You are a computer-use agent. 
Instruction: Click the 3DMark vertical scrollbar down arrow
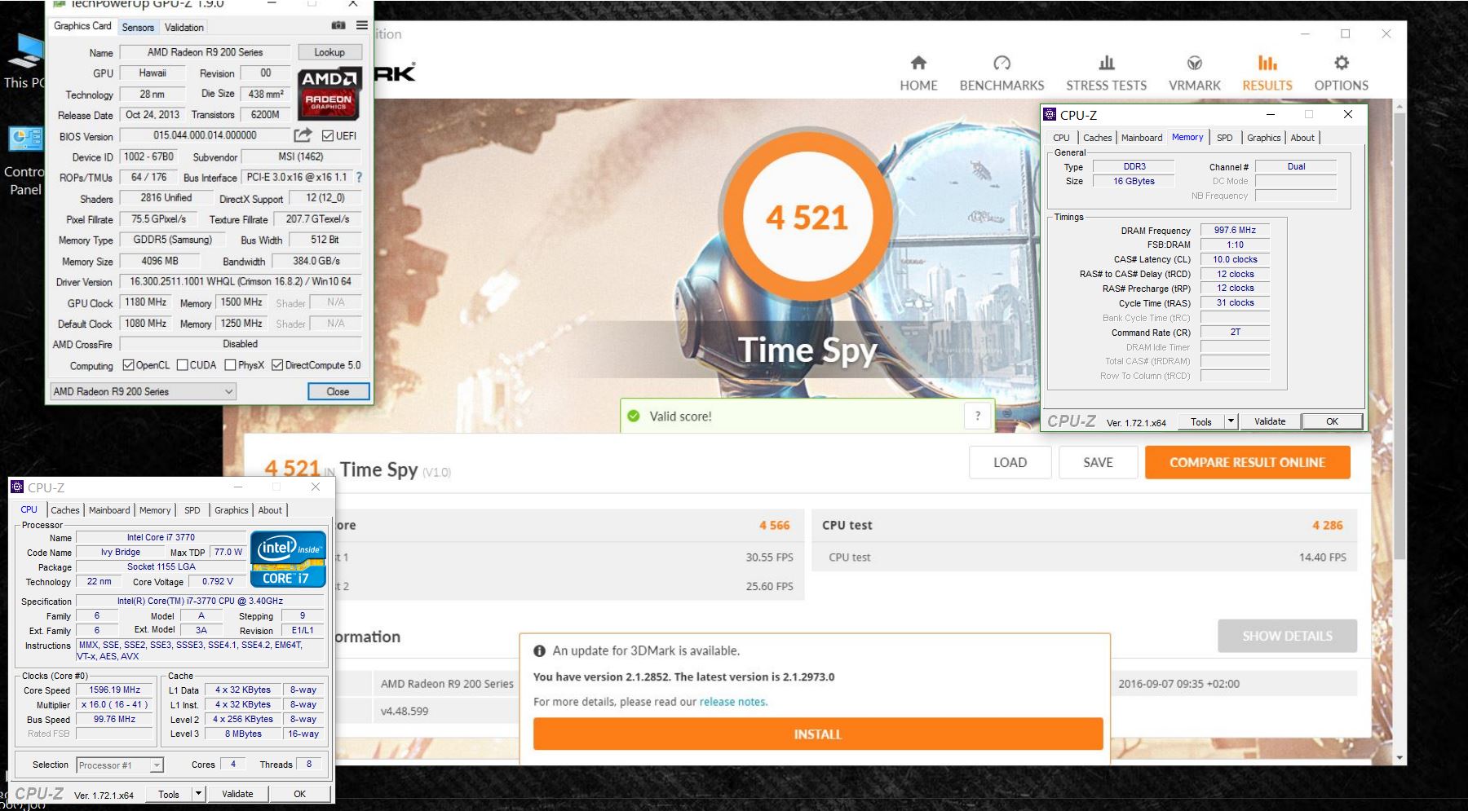coord(1400,757)
